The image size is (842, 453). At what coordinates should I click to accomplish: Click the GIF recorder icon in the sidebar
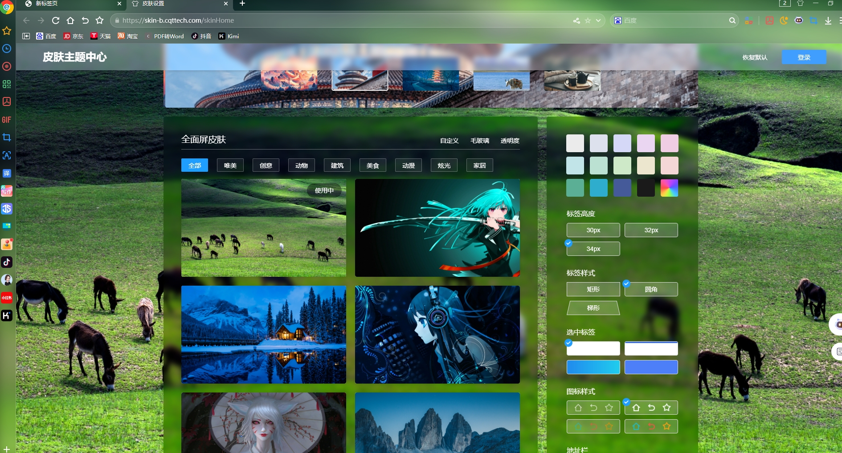7,120
